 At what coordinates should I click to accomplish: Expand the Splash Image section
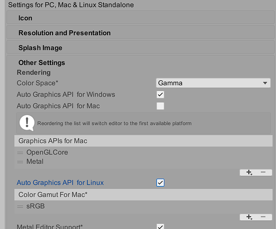click(x=40, y=48)
